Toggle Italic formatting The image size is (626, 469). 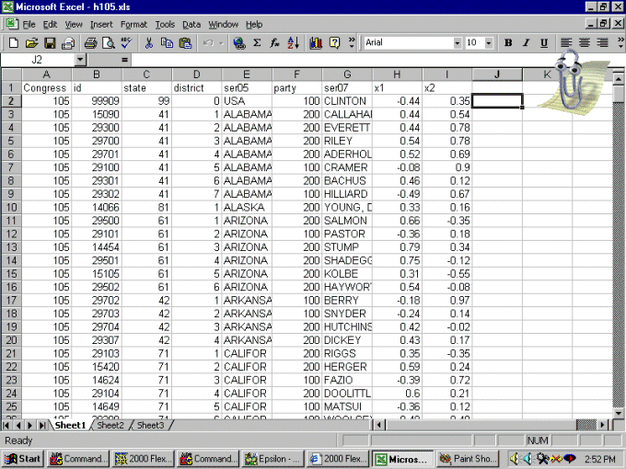click(526, 43)
